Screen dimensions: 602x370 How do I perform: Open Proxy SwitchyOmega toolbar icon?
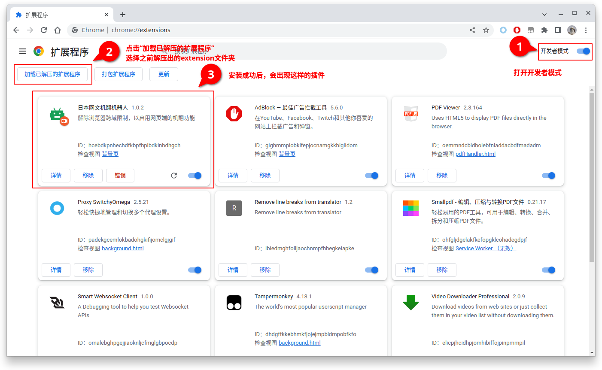click(x=503, y=30)
